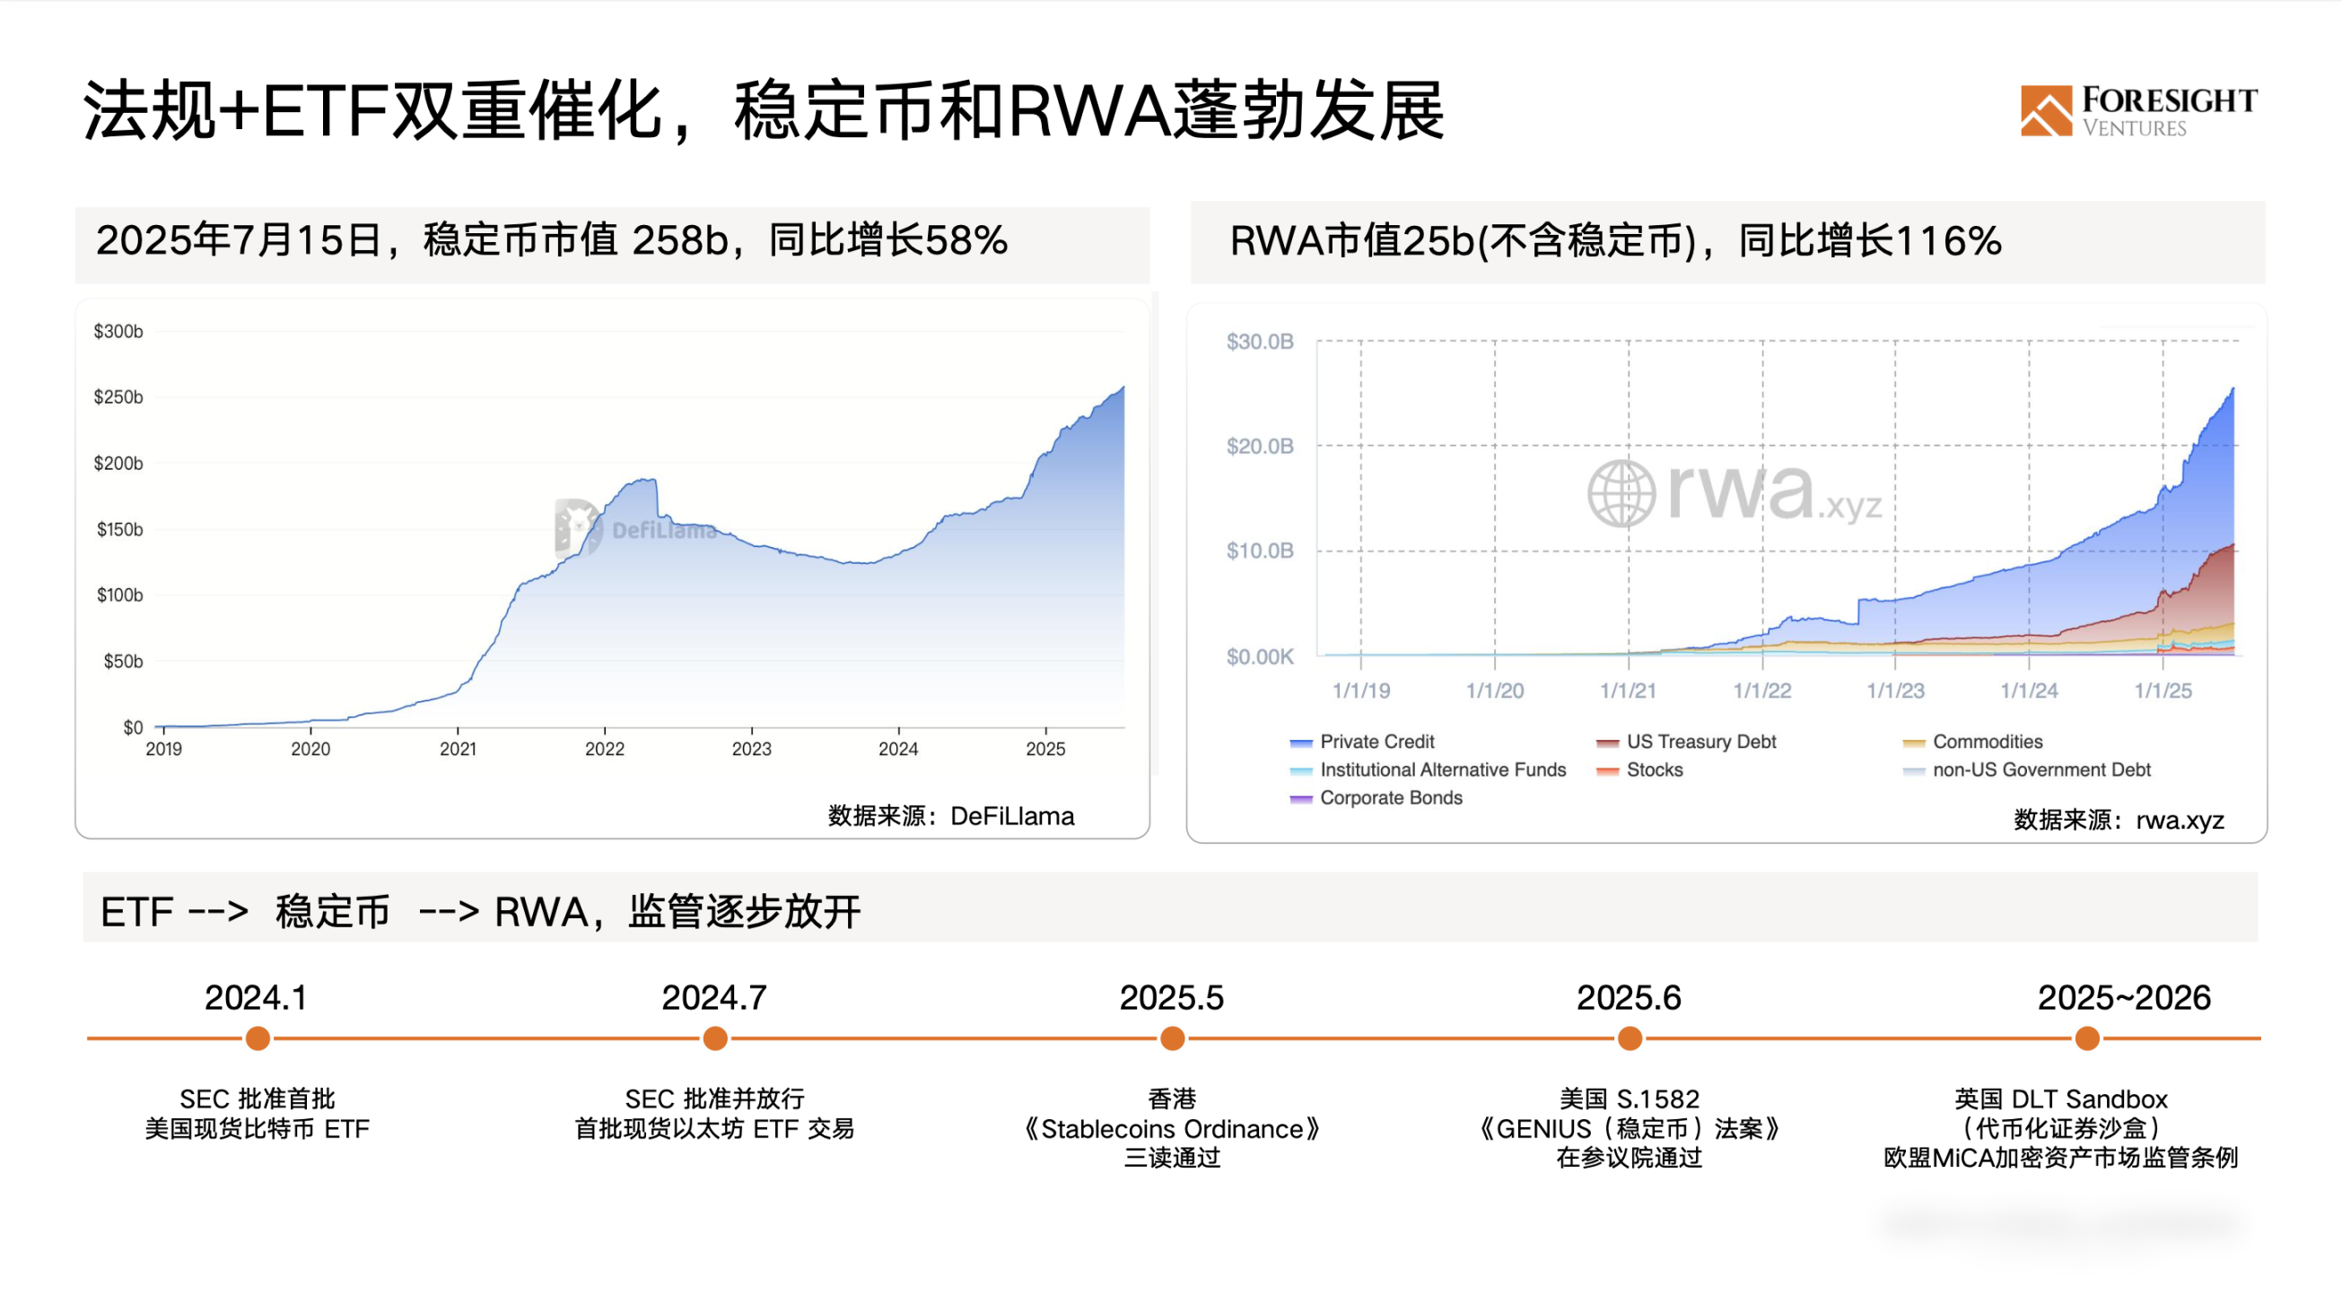Click the 2025.6 date label
This screenshot has height=1312, width=2342.
[x=1630, y=997]
